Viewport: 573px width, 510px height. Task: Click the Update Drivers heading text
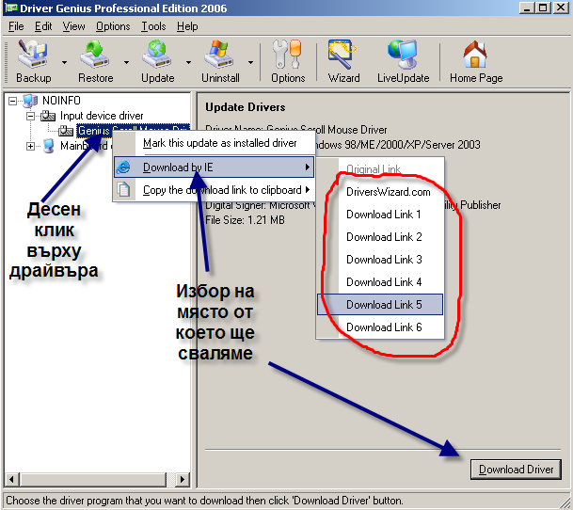coord(246,107)
